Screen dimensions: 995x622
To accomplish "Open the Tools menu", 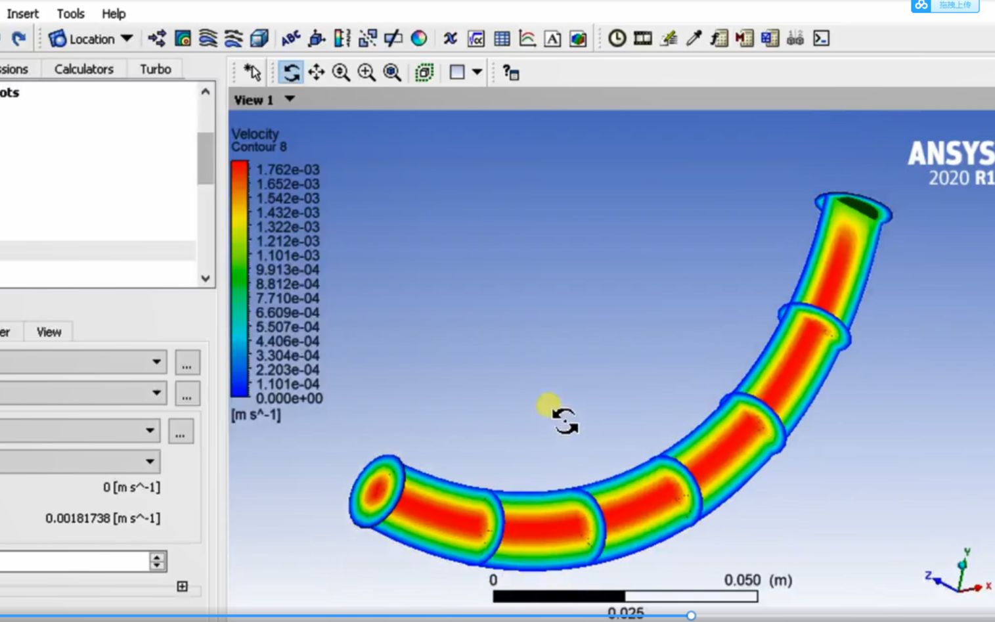I will click(70, 14).
